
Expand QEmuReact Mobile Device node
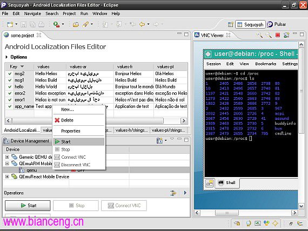tap(7, 176)
